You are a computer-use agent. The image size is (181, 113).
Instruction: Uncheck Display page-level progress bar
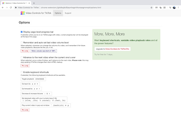click(x=22, y=32)
